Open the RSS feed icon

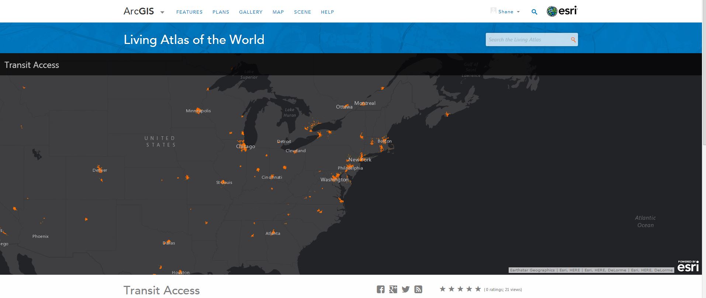pos(418,290)
